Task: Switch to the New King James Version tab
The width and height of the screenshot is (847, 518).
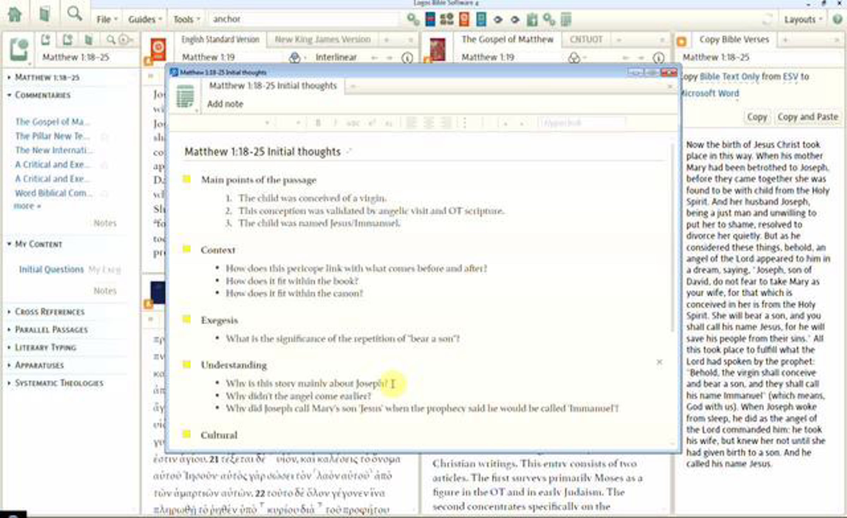Action: pos(322,39)
